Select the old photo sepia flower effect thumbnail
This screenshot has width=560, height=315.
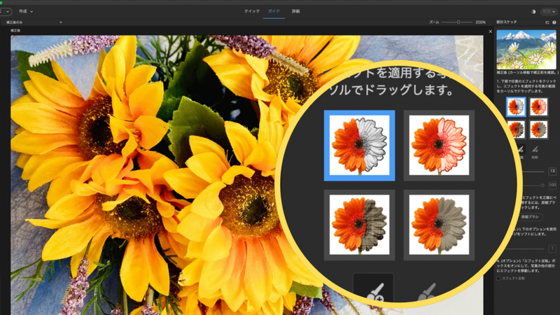coord(538,129)
